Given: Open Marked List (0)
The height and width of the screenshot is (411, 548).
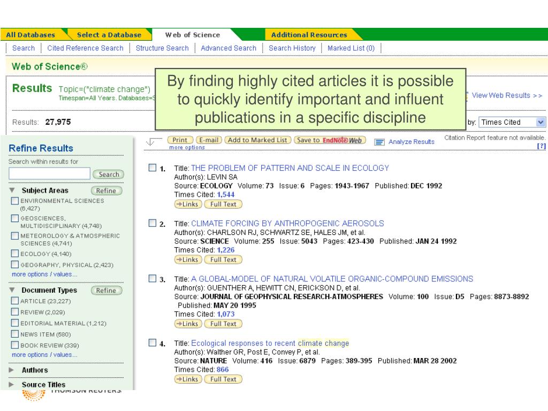Looking at the screenshot, I should 351,48.
